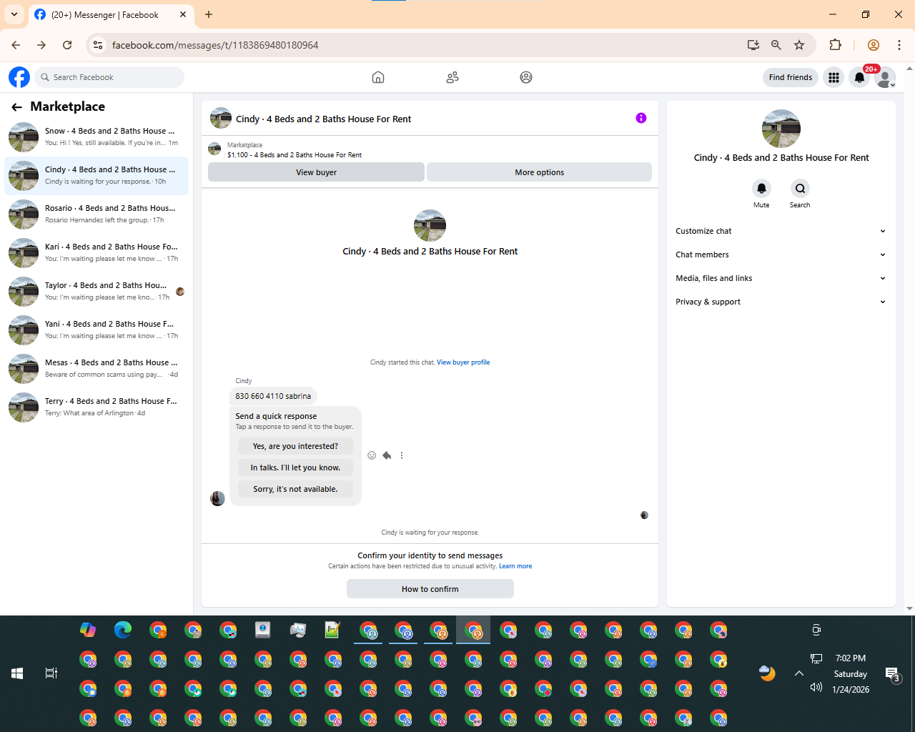Click the More options button
The width and height of the screenshot is (915, 732).
tap(539, 172)
